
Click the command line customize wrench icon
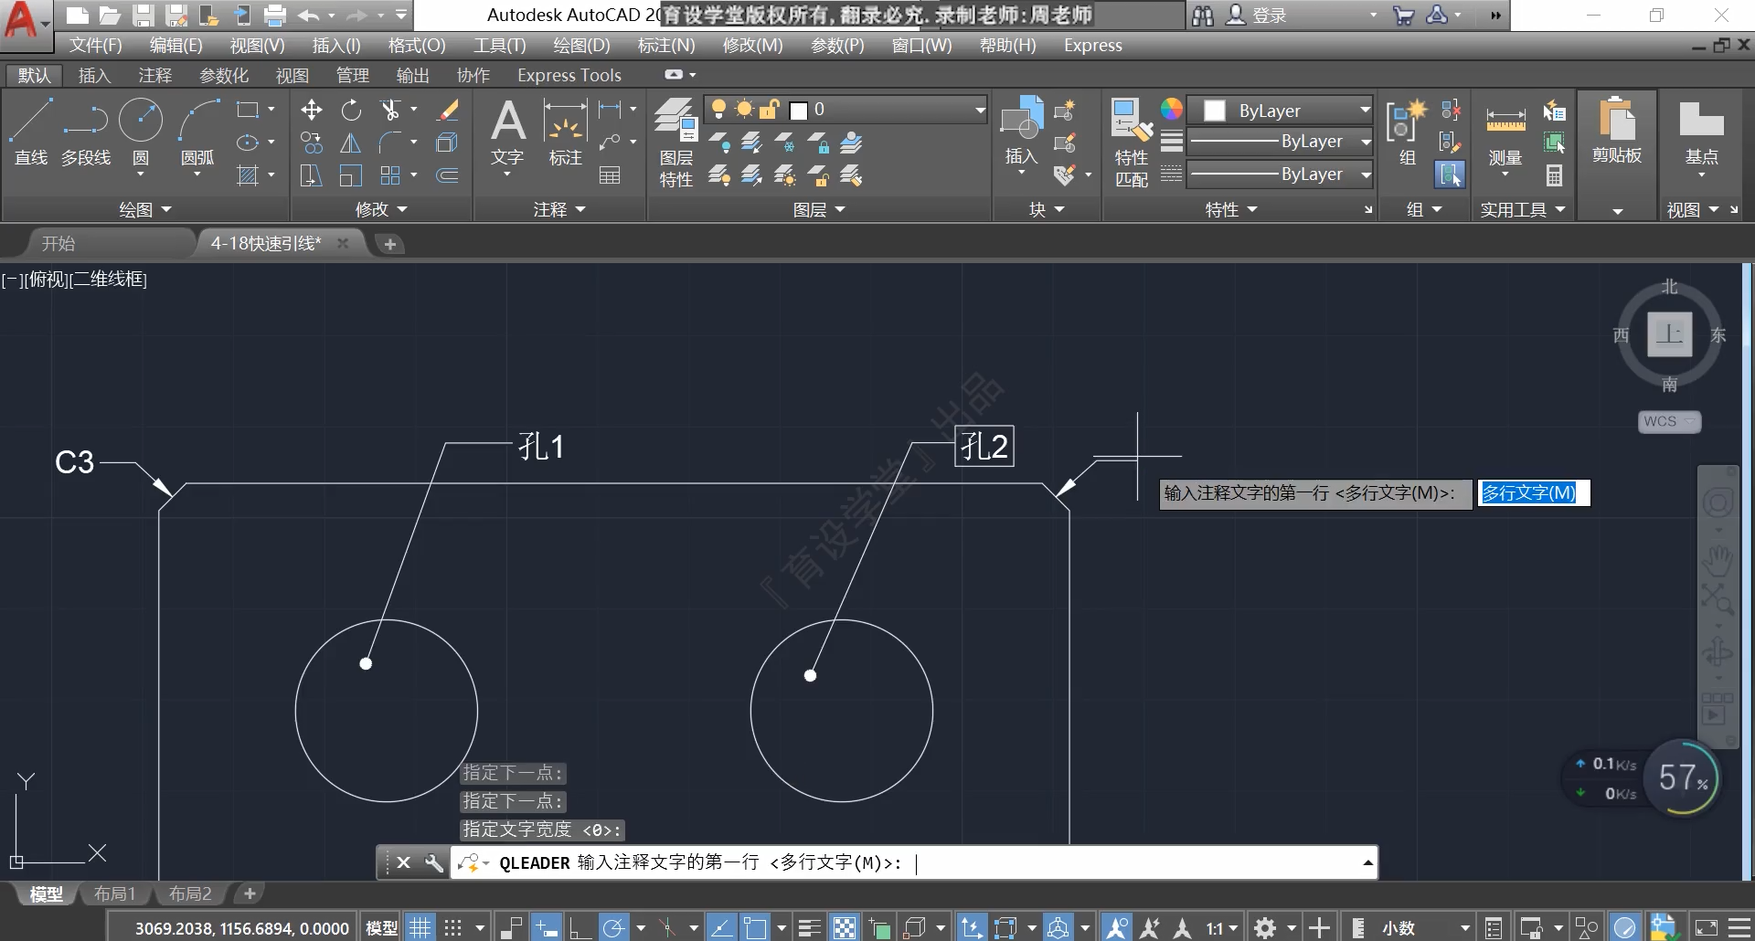click(x=434, y=862)
